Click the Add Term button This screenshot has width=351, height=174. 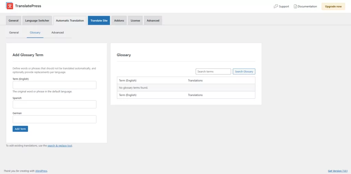pos(20,129)
